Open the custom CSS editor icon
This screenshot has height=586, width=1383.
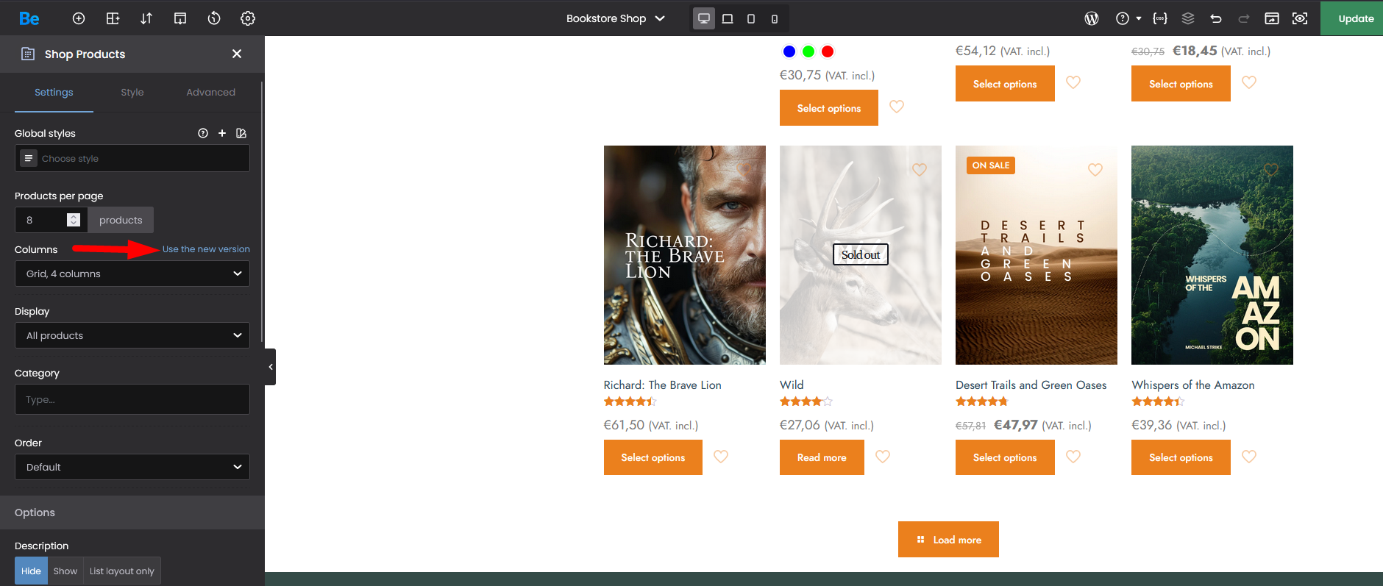1160,18
